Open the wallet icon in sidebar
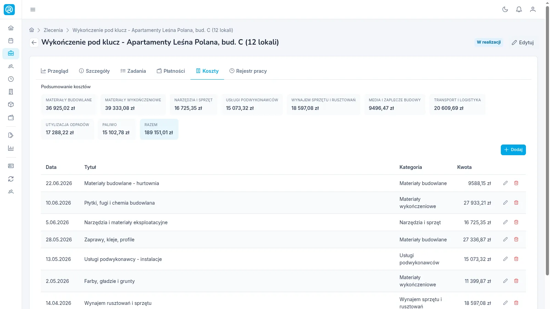 [x=11, y=117]
